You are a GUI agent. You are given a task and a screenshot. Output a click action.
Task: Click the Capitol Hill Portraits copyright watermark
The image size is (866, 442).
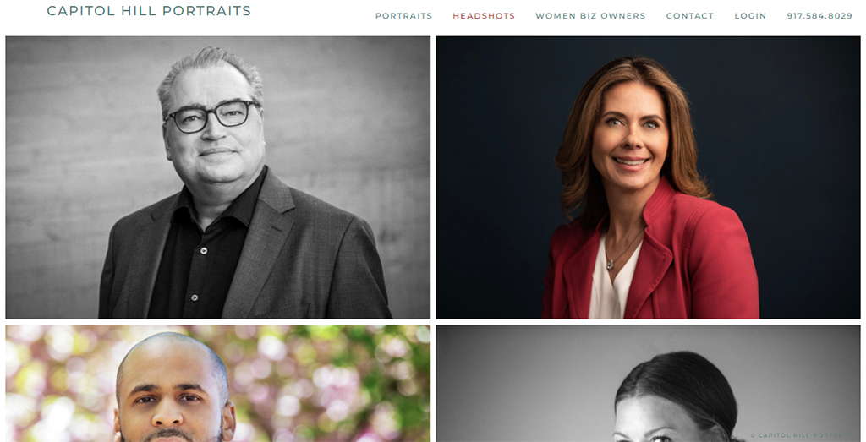tap(805, 435)
